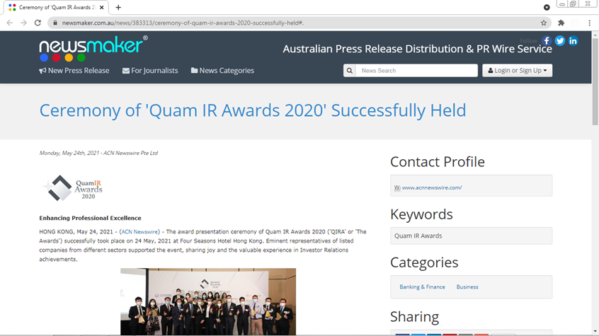Click the page vertical scrollbar
The width and height of the screenshot is (599, 336).
(x=595, y=81)
